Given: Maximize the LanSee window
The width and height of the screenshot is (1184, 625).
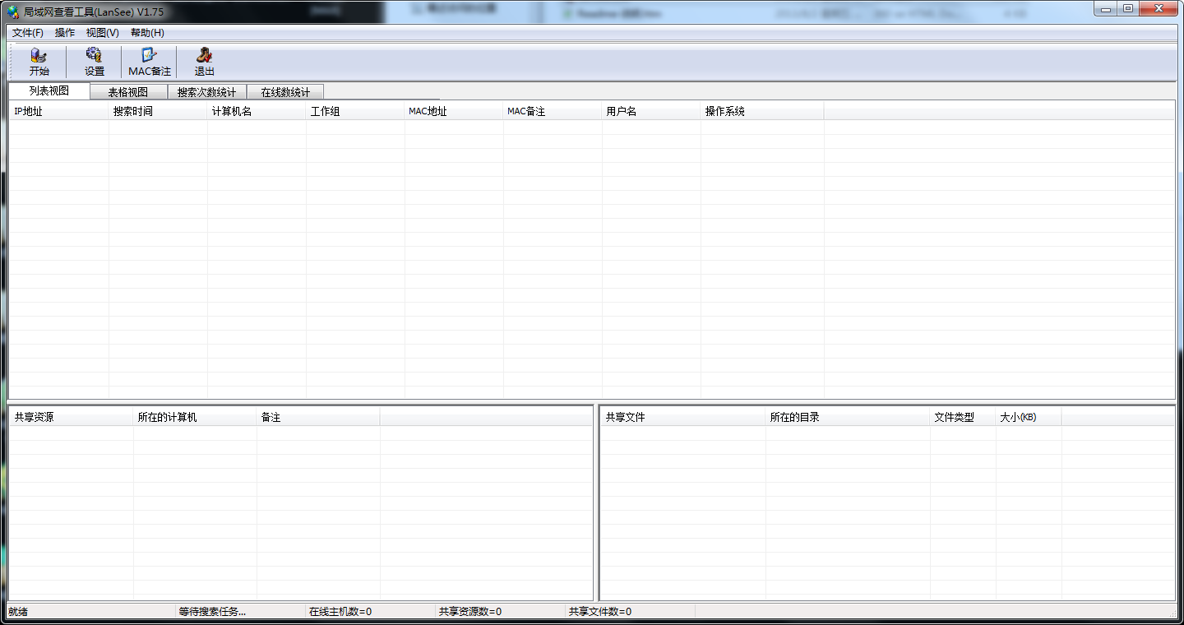Looking at the screenshot, I should click(1127, 8).
